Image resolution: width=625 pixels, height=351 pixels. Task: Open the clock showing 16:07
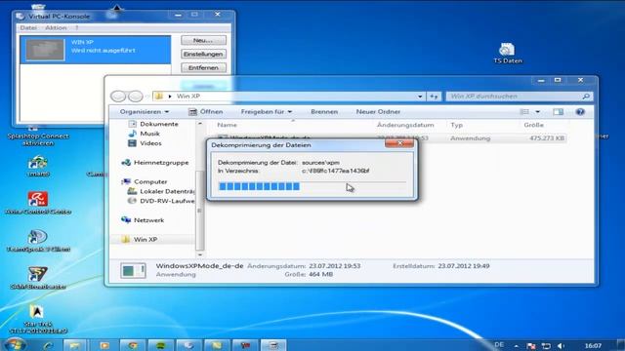(593, 345)
